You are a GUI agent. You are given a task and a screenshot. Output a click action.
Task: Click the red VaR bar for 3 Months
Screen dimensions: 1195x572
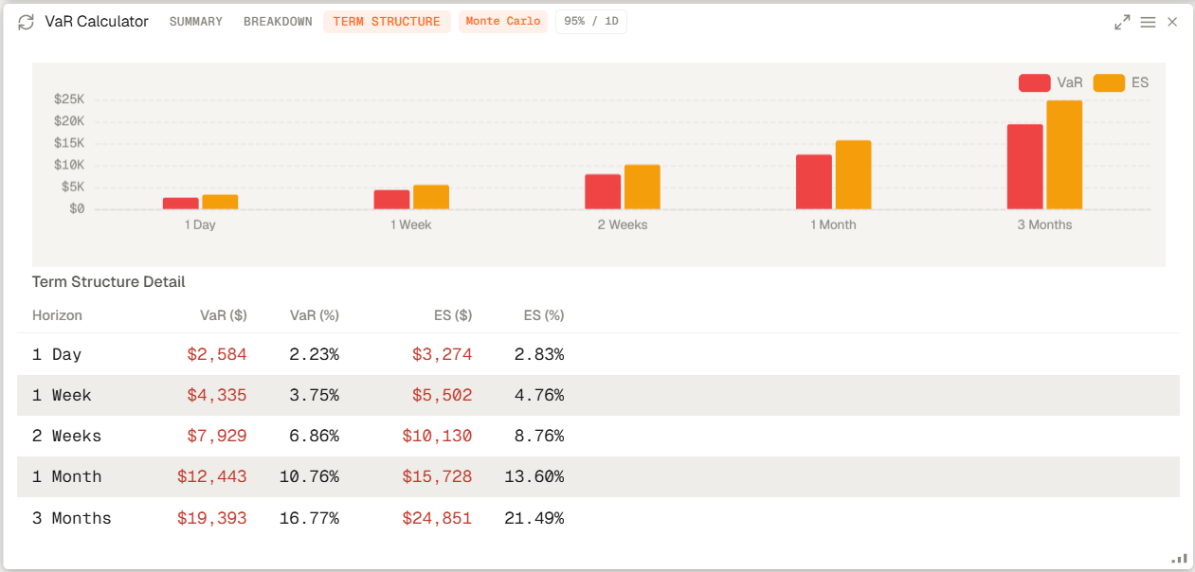(1025, 167)
